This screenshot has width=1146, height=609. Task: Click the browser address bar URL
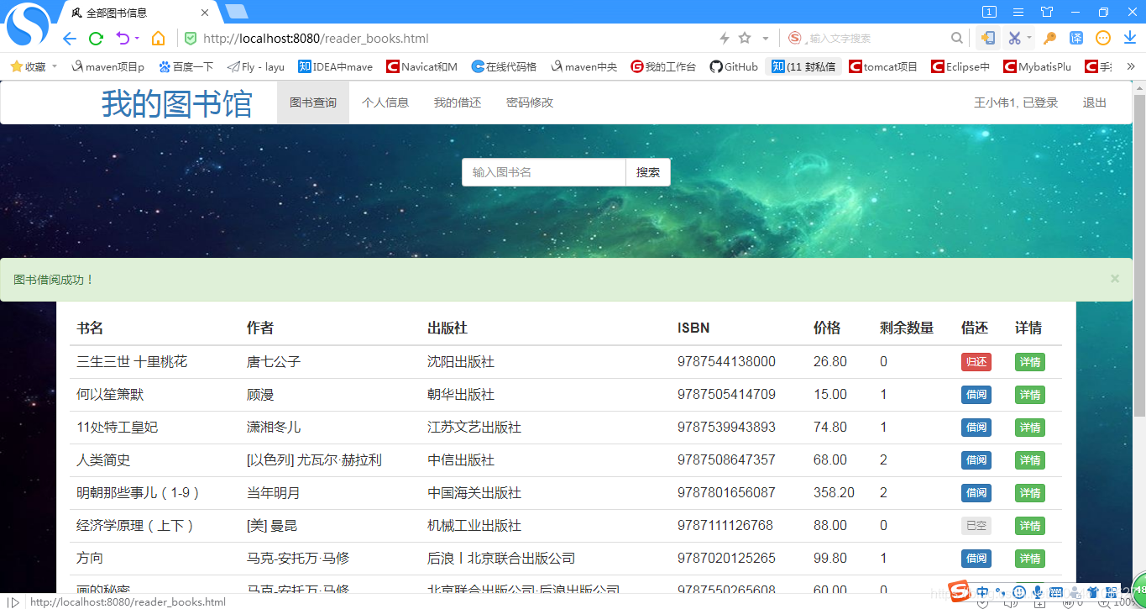point(316,38)
